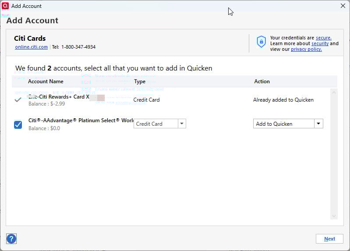This screenshot has width=350, height=251.
Task: Click the Type column header
Action: point(140,81)
